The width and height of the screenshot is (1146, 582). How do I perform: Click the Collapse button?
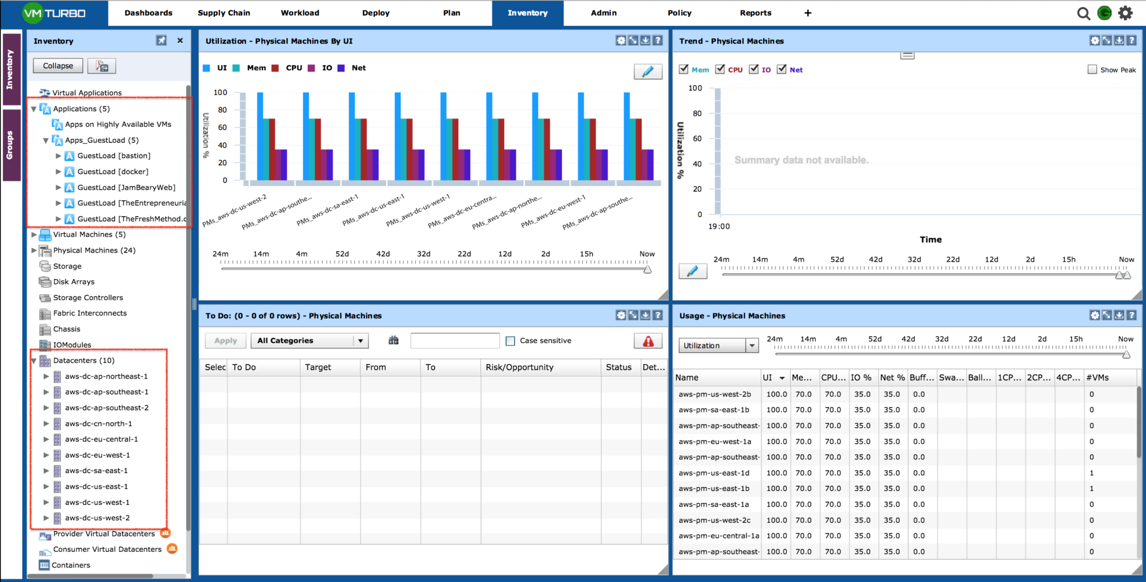pos(58,66)
